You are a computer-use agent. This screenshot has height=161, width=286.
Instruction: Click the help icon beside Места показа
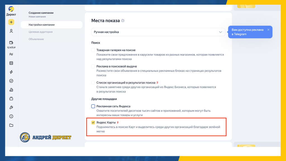[123, 21]
